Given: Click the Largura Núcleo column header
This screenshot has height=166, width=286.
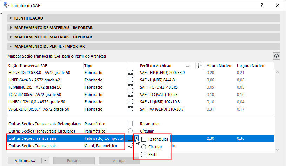Looking at the screenshot, I should [x=255, y=66].
